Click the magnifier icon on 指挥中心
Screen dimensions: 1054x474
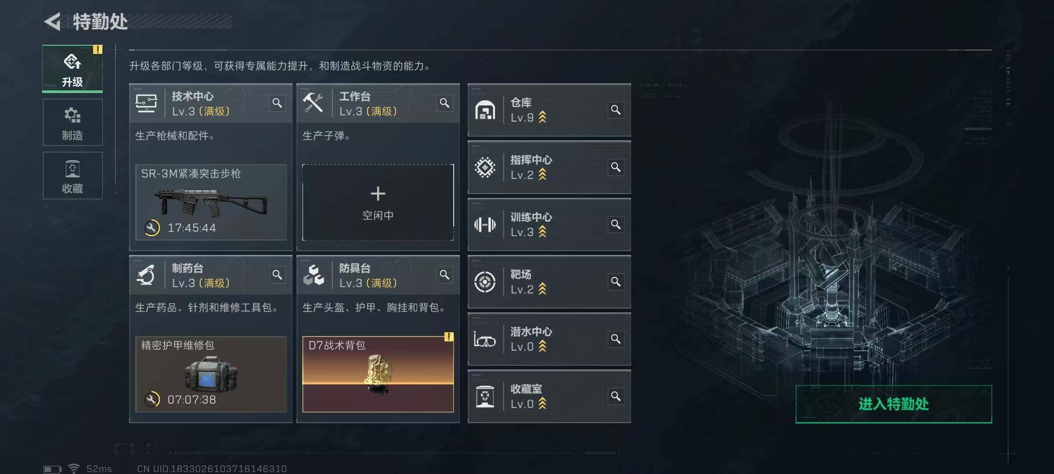pyautogui.click(x=616, y=167)
